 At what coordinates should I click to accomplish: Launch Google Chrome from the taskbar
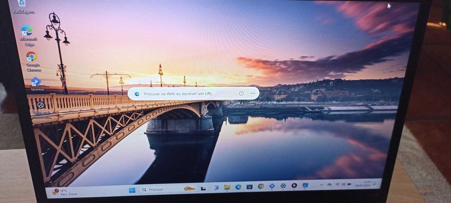tap(261, 186)
